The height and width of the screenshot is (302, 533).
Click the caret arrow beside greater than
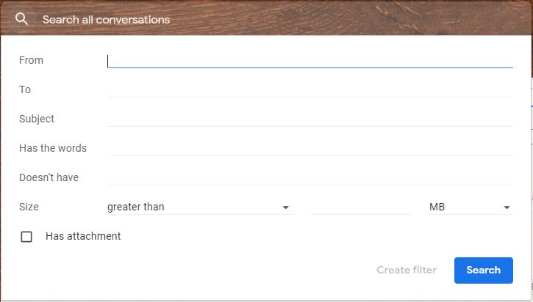coord(285,207)
